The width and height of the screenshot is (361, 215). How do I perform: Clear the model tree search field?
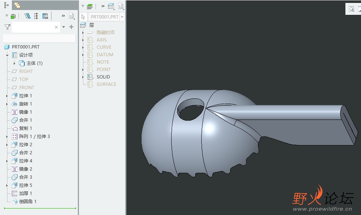pyautogui.click(x=56, y=27)
